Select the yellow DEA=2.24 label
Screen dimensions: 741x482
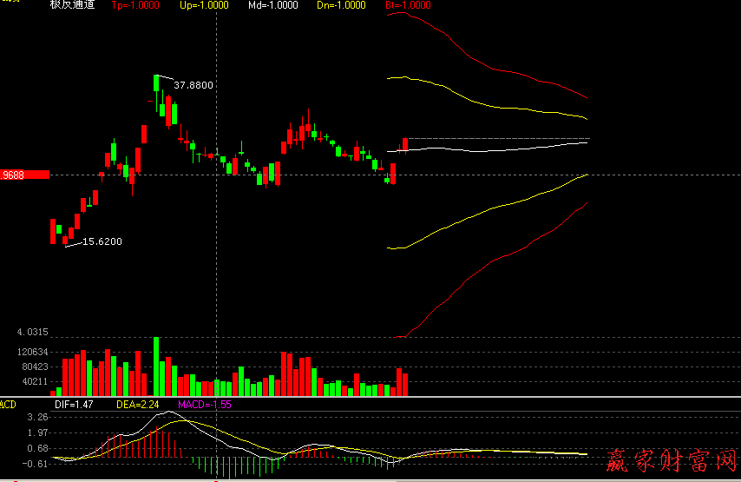point(136,405)
